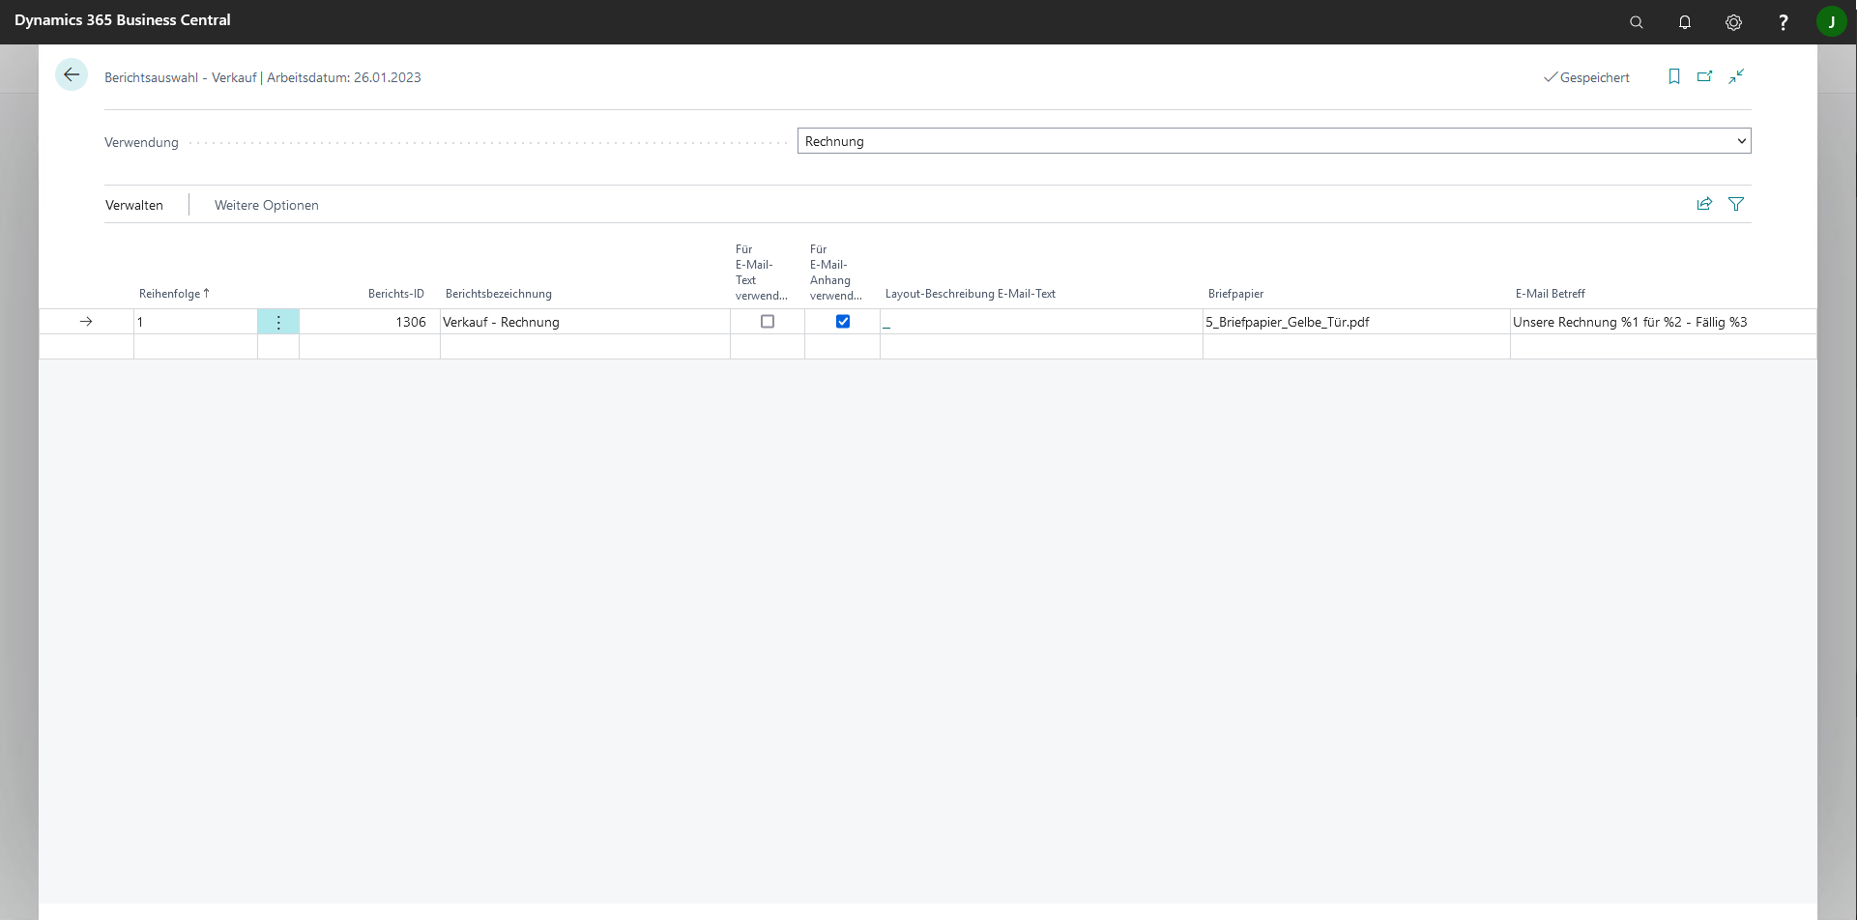Open the search magnifier icon

pos(1637,22)
